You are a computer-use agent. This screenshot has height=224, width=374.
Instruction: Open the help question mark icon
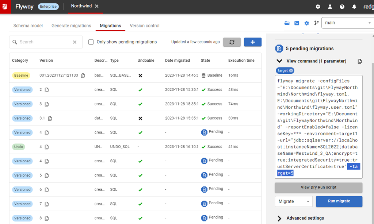coord(342,7)
